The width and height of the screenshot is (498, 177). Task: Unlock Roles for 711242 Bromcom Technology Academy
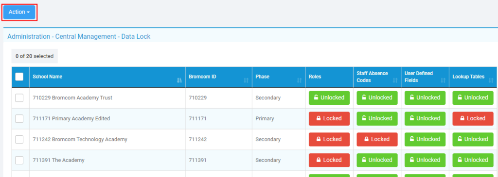pos(329,139)
